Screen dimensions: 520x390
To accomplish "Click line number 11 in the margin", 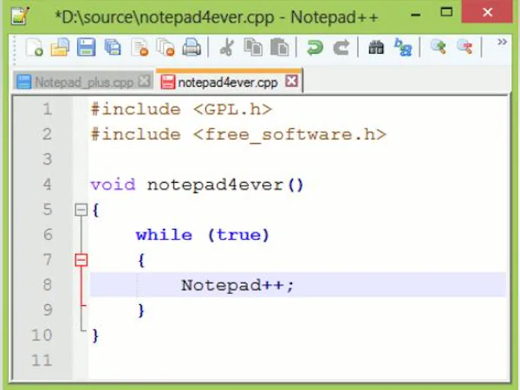I will tap(42, 361).
